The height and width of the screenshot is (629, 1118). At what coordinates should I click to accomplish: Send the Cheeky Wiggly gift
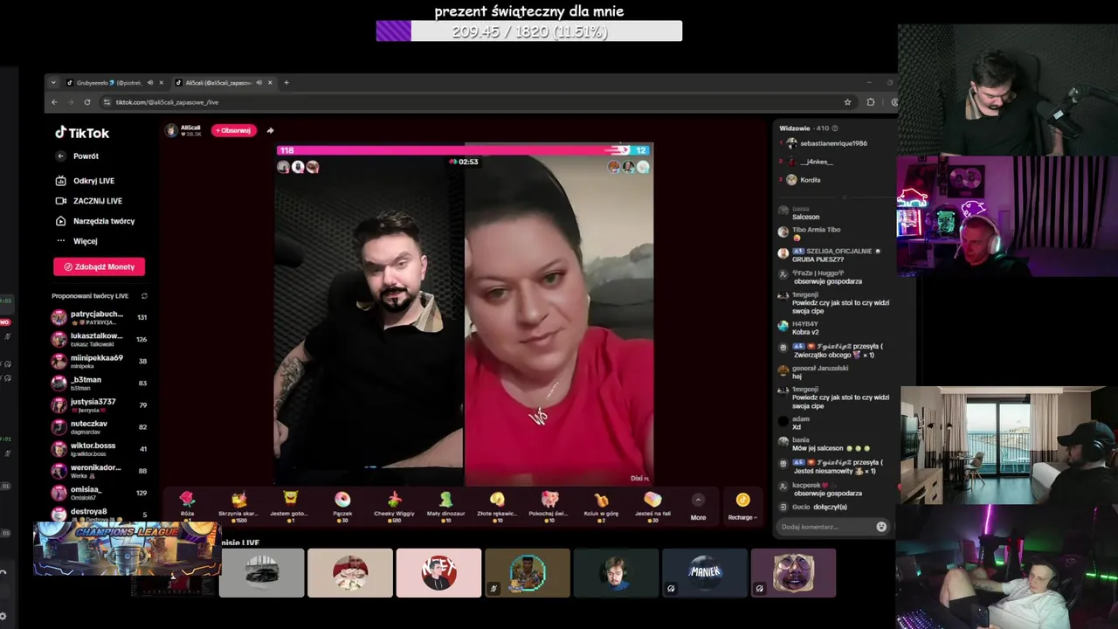[394, 504]
